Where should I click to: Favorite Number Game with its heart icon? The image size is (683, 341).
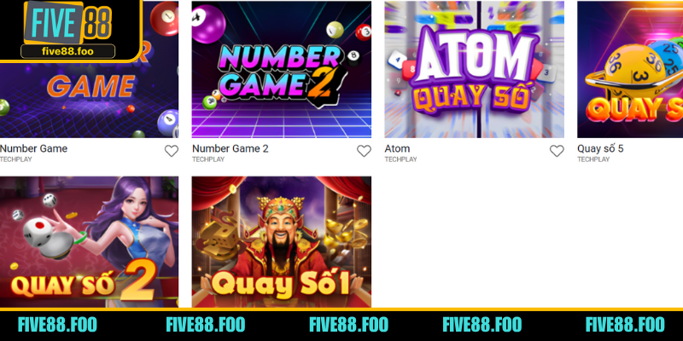click(x=172, y=151)
